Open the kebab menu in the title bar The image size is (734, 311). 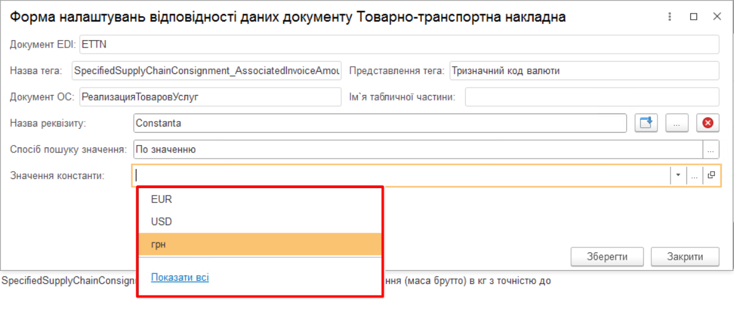670,17
